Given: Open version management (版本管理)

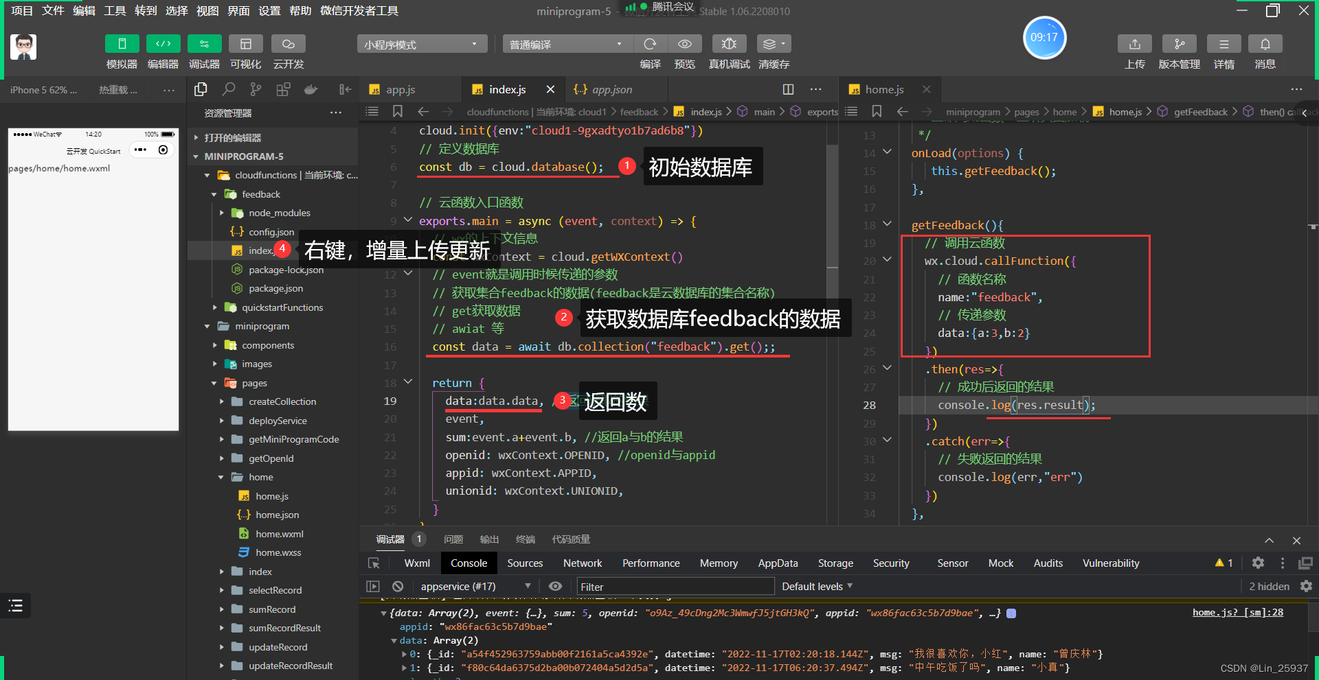Looking at the screenshot, I should 1180,44.
